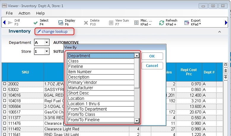Tick the checkbox for SKU 20002
The width and height of the screenshot is (231, 136).
4,84
